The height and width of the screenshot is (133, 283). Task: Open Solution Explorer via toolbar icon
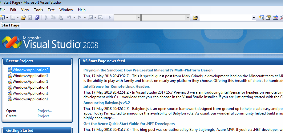(x=261, y=18)
